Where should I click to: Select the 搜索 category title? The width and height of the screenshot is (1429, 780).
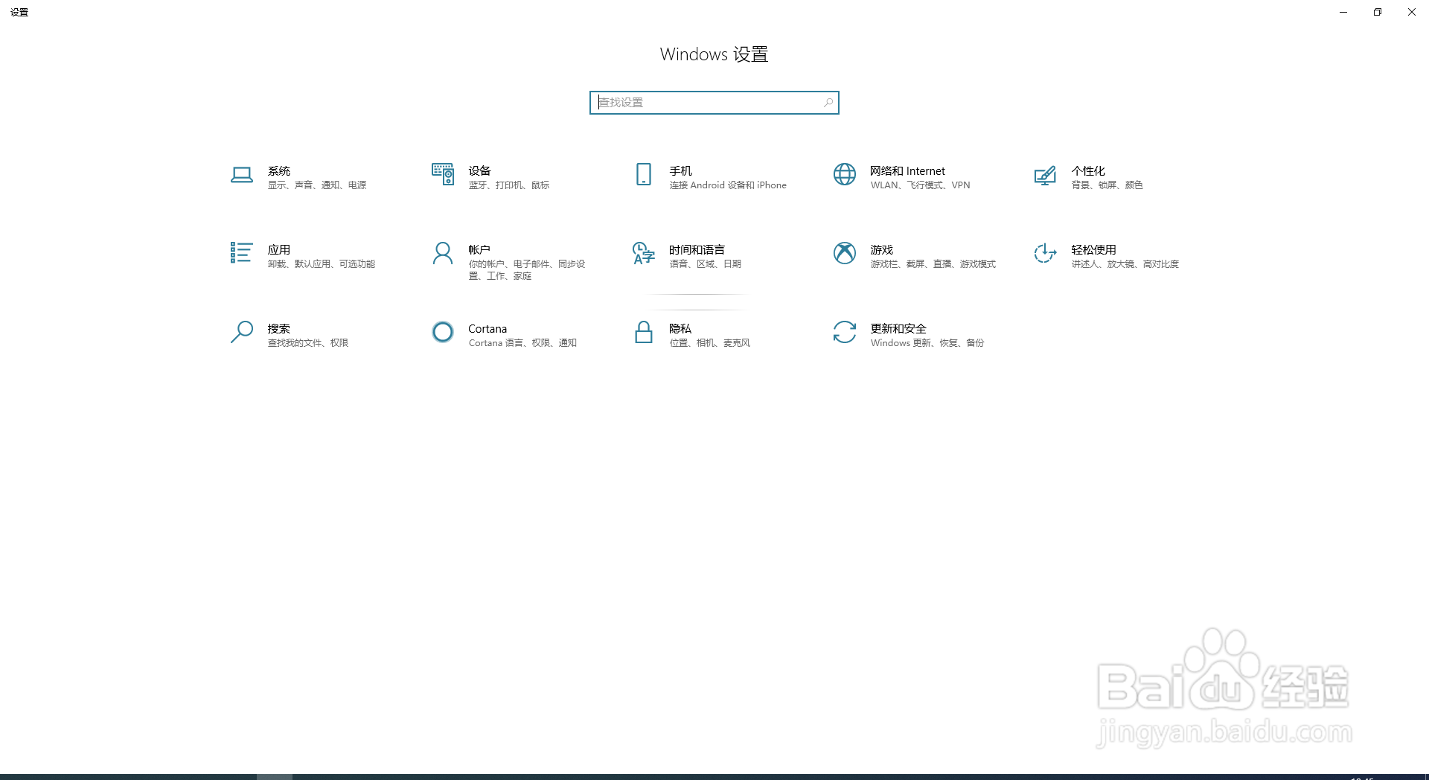279,329
